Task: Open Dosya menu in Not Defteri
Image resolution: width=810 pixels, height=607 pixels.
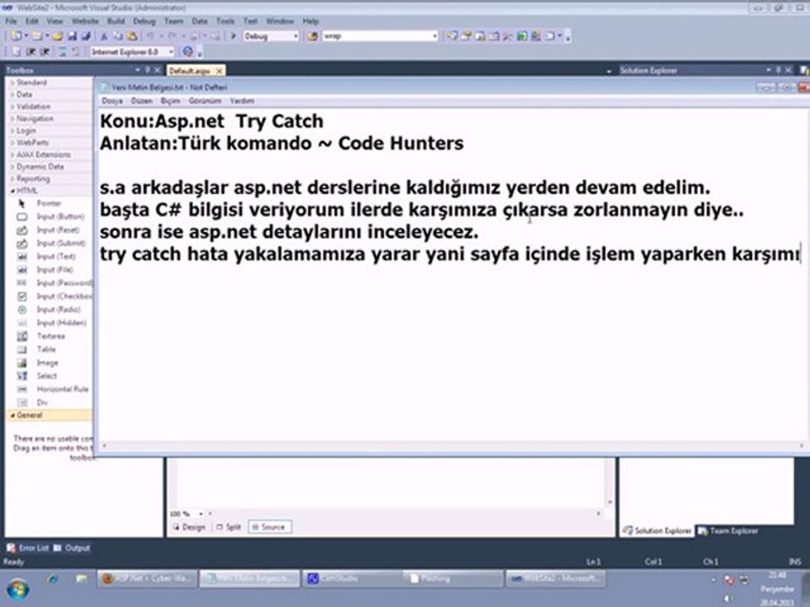Action: tap(112, 101)
